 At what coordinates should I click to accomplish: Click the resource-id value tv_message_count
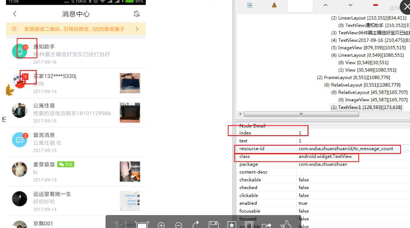[346, 149]
